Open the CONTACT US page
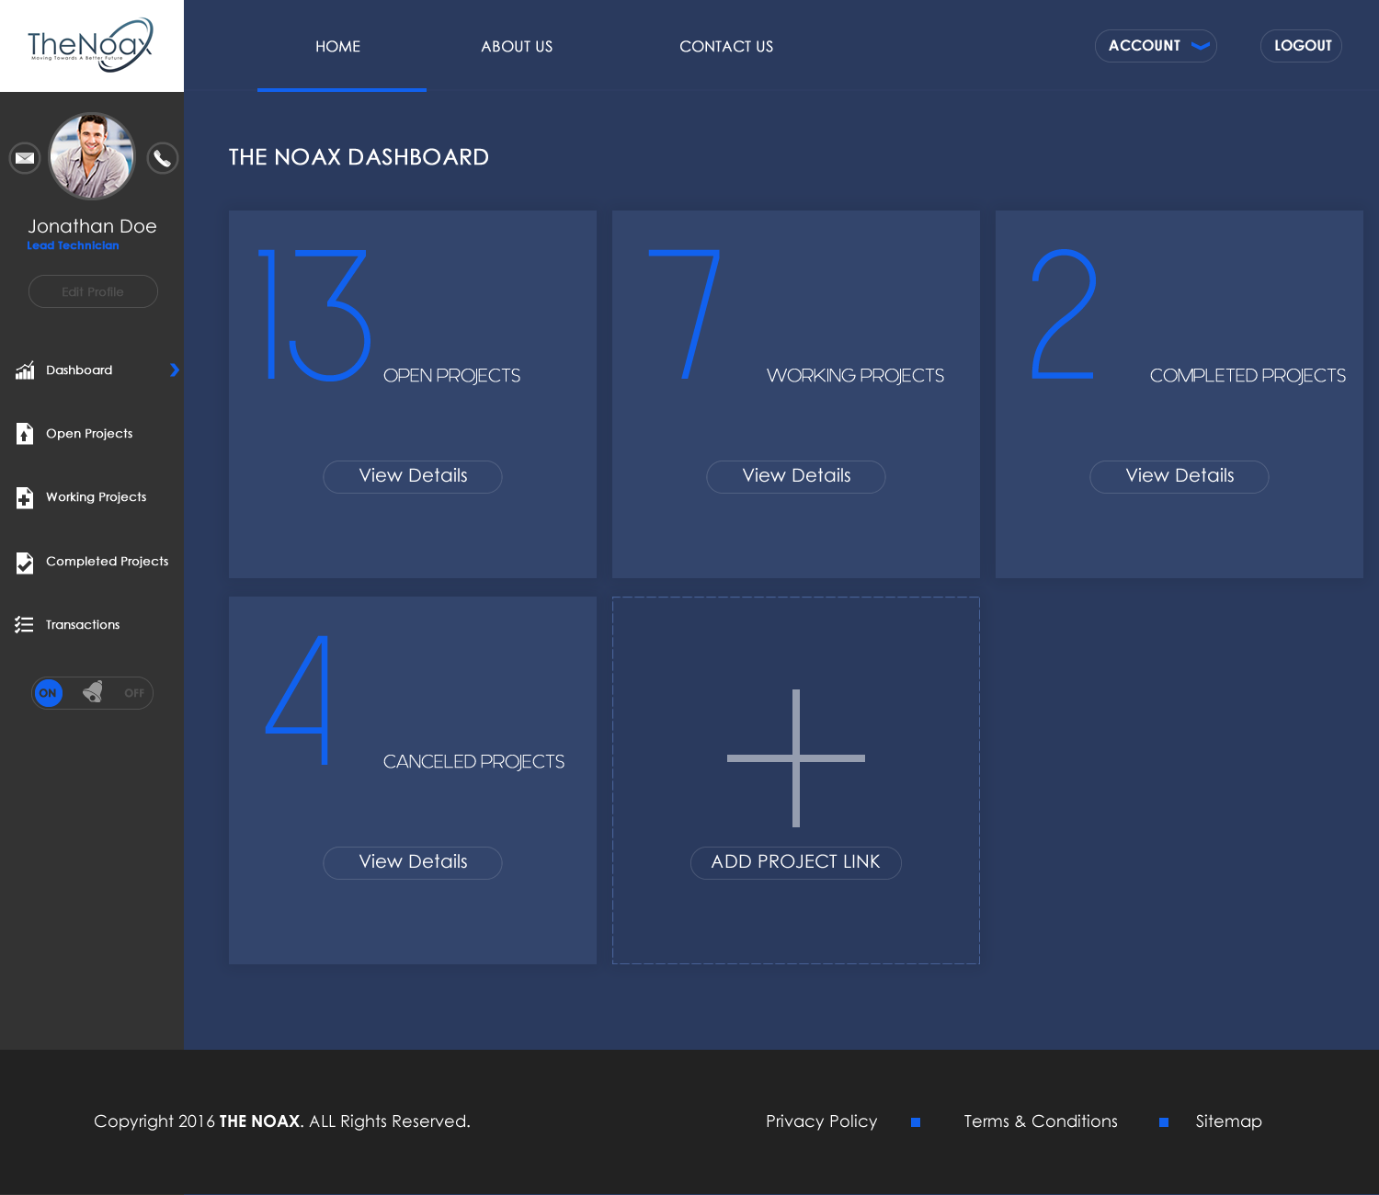Image resolution: width=1379 pixels, height=1195 pixels. [x=726, y=46]
